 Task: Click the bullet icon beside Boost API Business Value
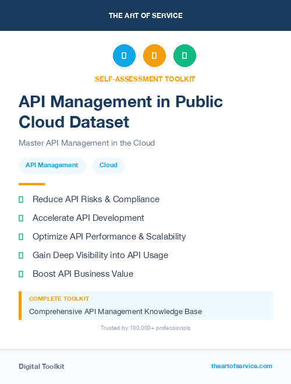(x=21, y=274)
